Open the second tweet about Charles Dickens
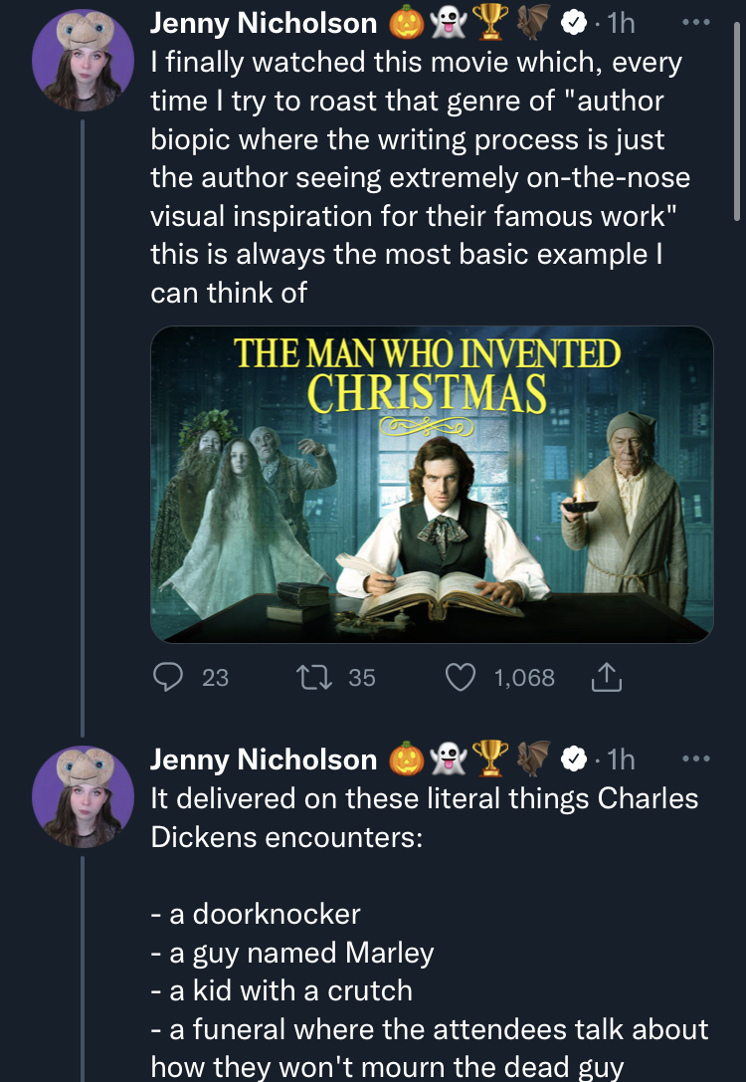The width and height of the screenshot is (746, 1082). click(423, 817)
